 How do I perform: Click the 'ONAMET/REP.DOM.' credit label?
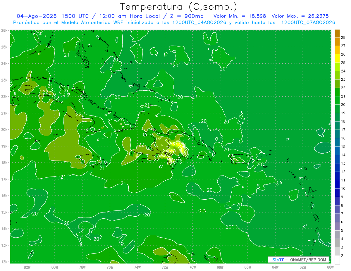click(309, 260)
